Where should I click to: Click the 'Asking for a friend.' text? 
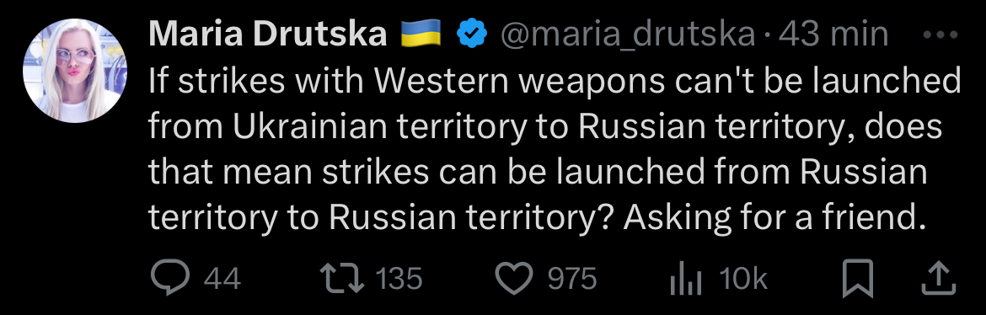tap(776, 217)
